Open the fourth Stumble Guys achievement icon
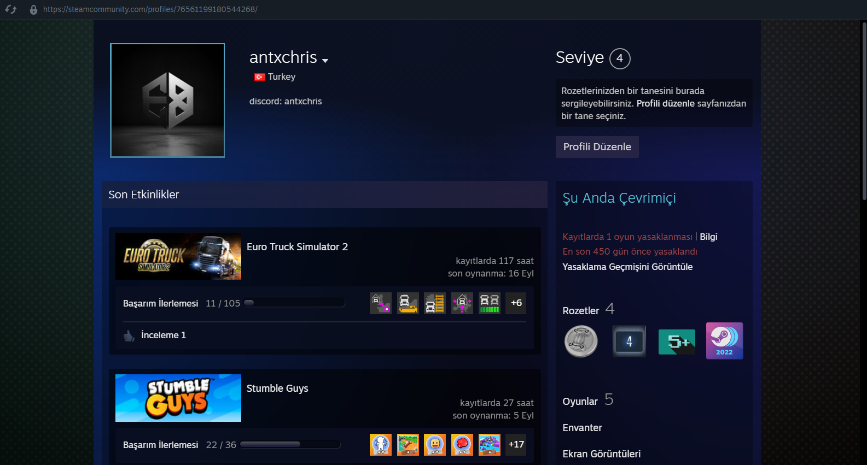 coord(462,445)
